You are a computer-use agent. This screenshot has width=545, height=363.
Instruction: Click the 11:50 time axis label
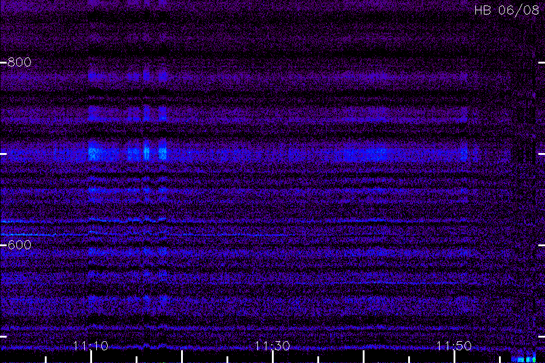[x=454, y=346]
